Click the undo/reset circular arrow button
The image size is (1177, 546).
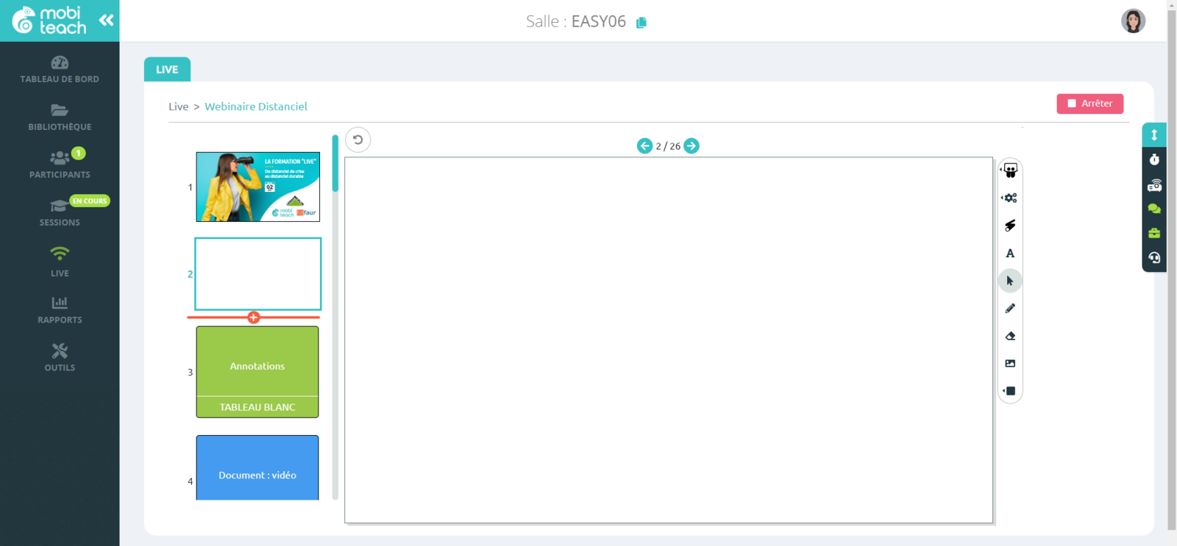click(358, 140)
